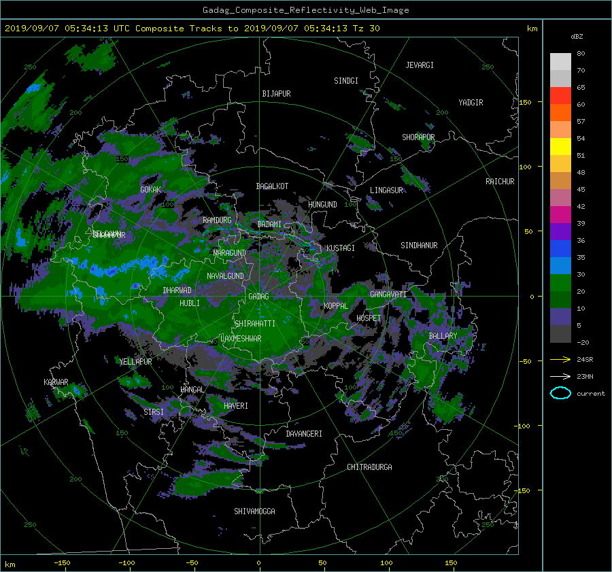This screenshot has width=612, height=572.
Task: Click the RAICHUR city label
Action: pyautogui.click(x=500, y=182)
